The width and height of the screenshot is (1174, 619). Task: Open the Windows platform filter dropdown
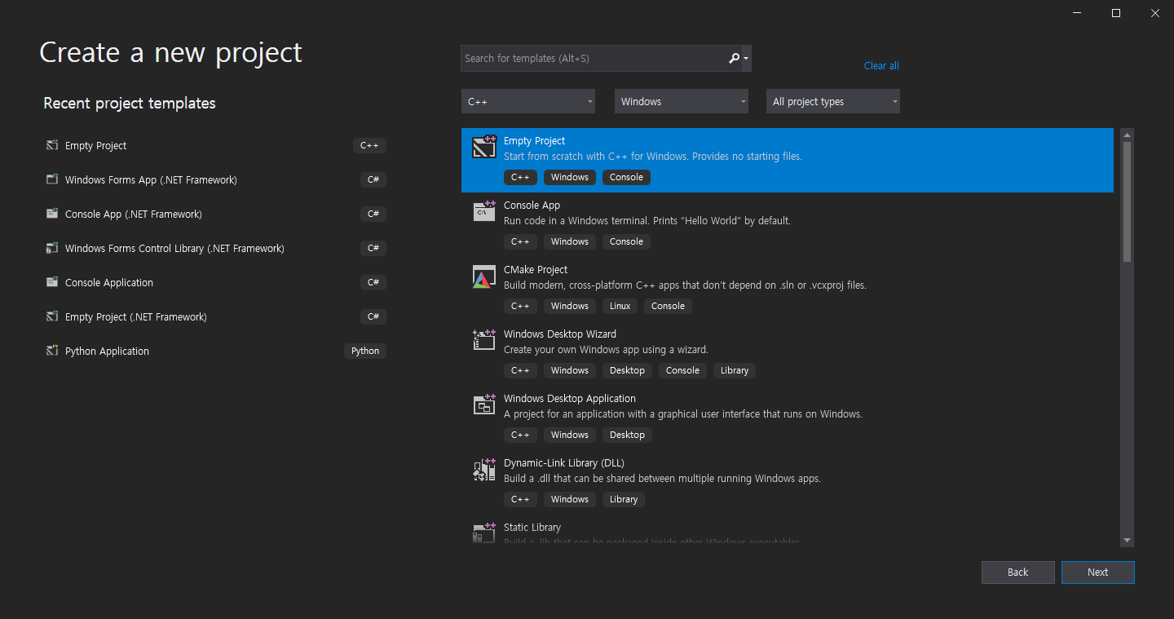pyautogui.click(x=682, y=101)
